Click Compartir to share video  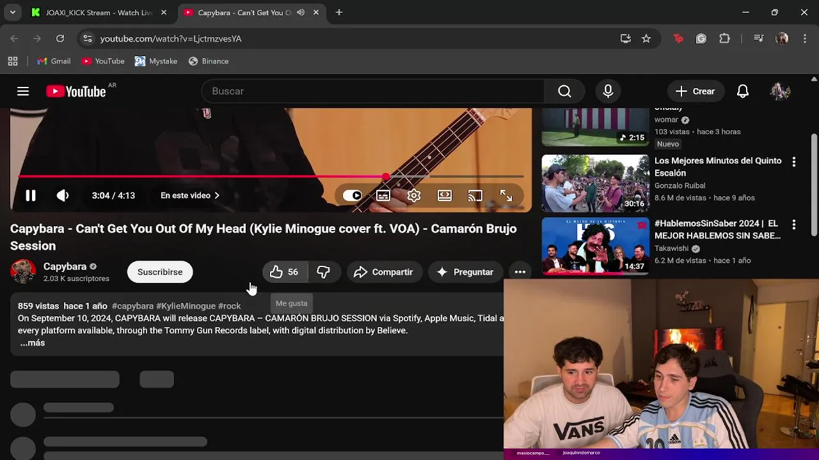coord(384,272)
